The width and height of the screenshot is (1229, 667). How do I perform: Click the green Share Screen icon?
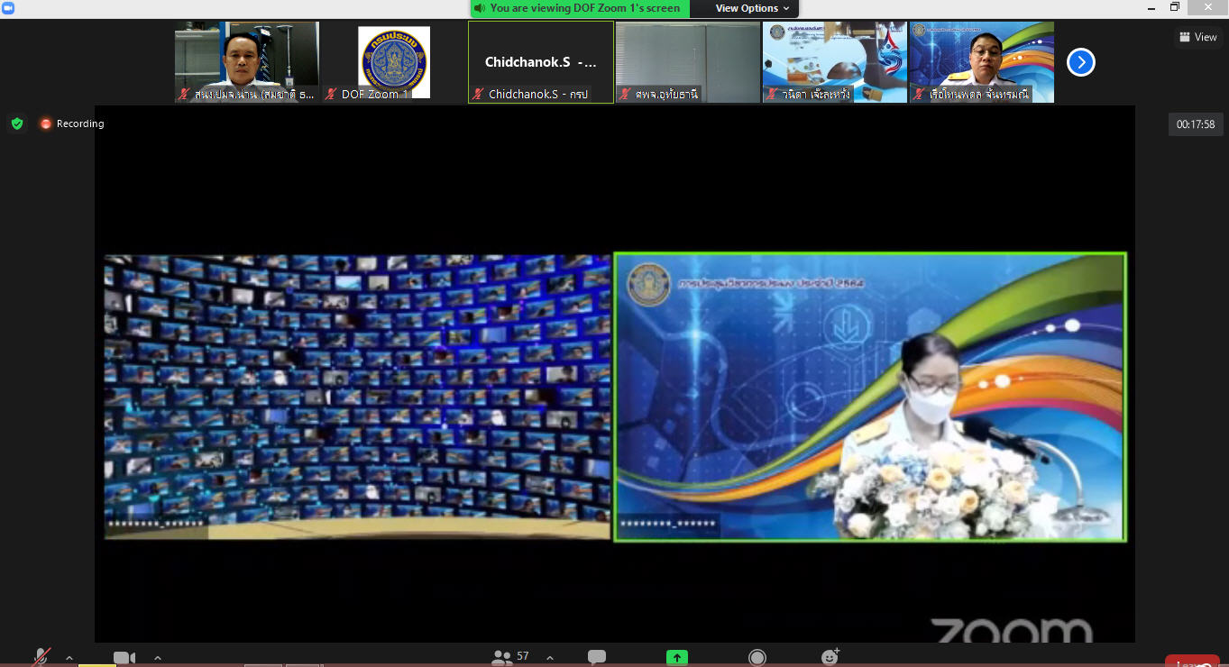(677, 658)
